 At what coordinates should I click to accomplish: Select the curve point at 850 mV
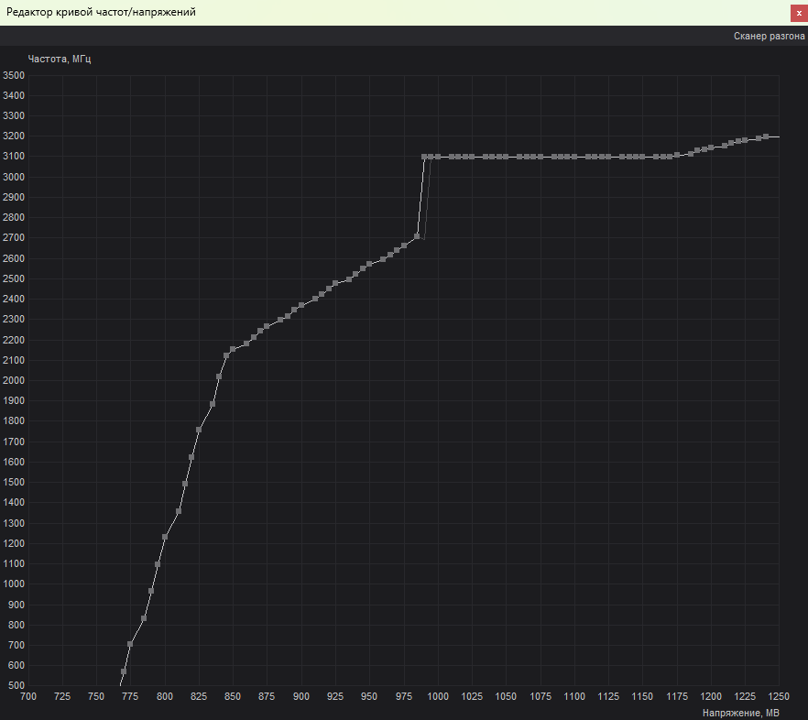click(x=233, y=349)
